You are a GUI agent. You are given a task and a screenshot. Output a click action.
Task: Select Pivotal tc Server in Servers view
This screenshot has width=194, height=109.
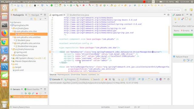click(x=29, y=97)
